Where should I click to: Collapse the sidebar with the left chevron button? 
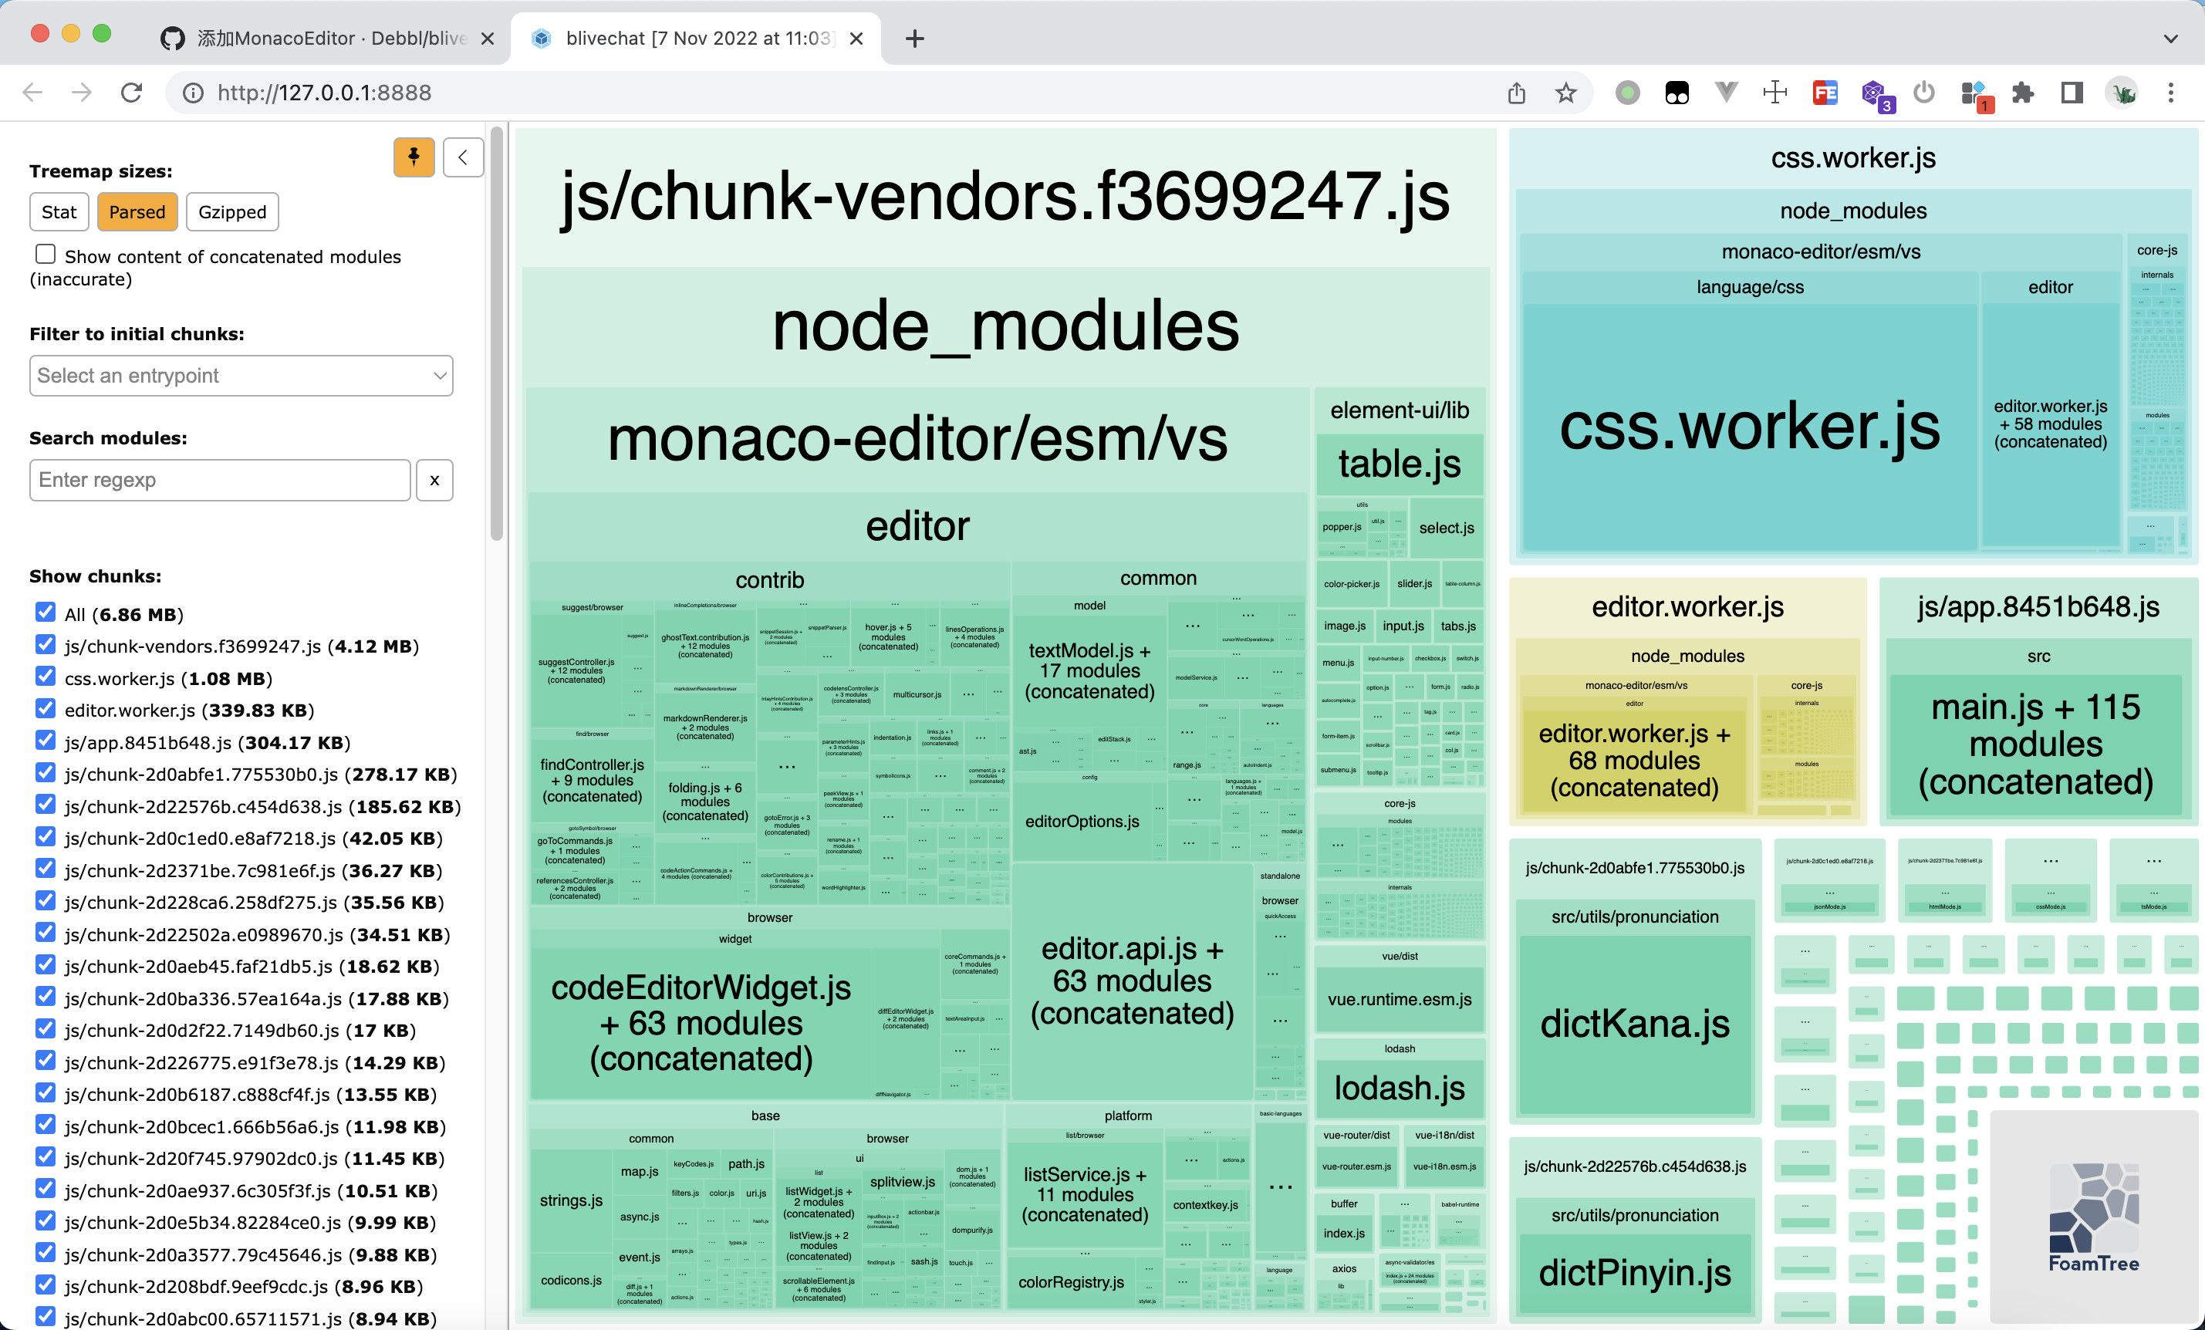pyautogui.click(x=463, y=157)
